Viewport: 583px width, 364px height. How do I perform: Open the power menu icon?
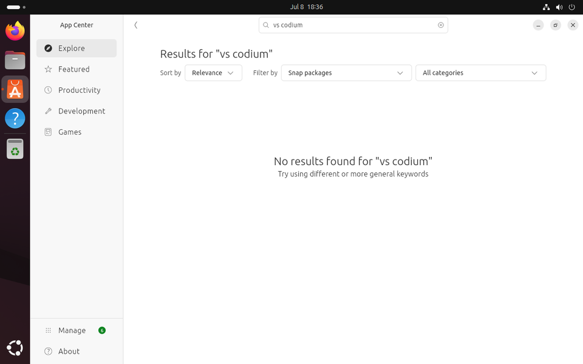point(572,7)
